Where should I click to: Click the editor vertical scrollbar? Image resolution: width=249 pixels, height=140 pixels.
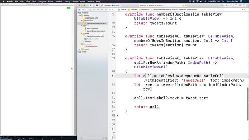coord(248,104)
